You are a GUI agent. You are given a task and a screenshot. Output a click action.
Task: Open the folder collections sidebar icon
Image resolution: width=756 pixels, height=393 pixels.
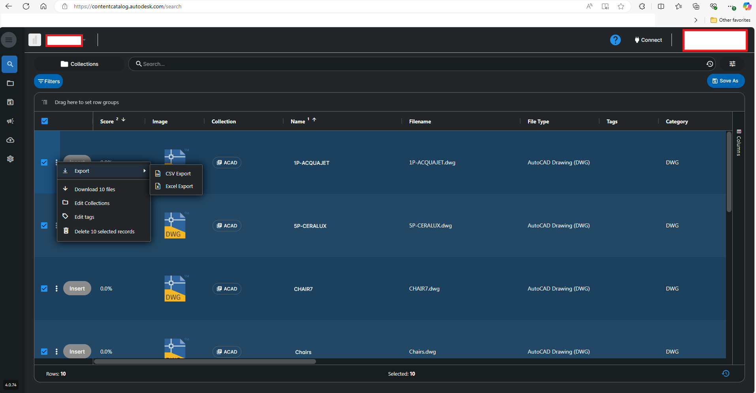coord(10,83)
